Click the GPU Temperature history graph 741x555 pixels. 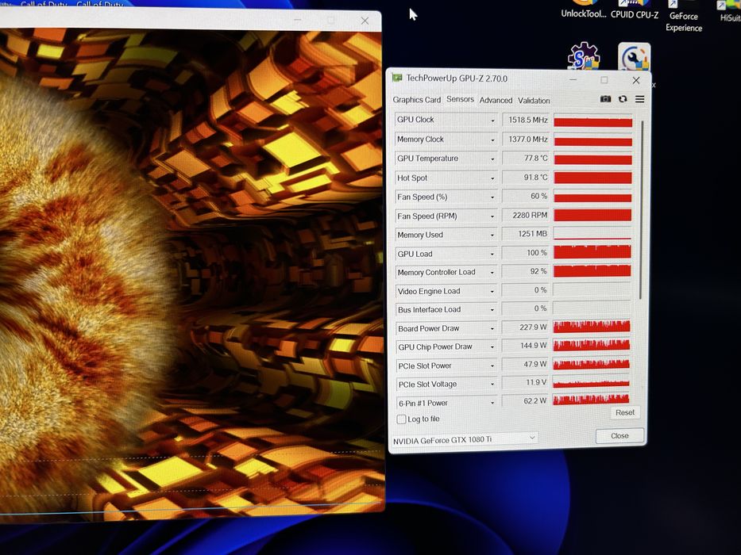point(592,159)
